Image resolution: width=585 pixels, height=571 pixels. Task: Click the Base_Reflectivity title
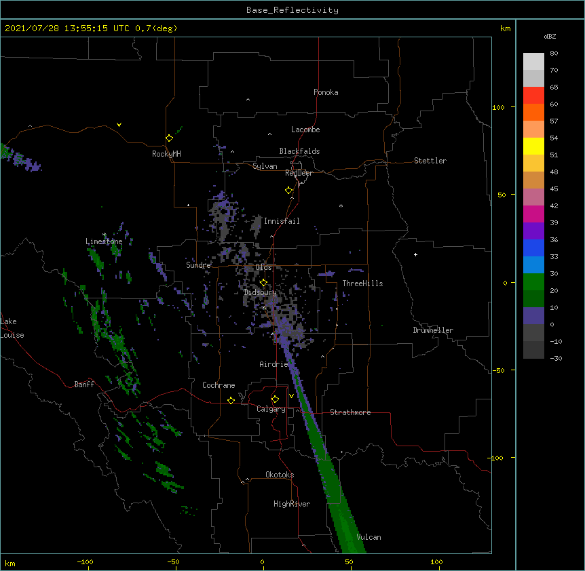point(292,10)
